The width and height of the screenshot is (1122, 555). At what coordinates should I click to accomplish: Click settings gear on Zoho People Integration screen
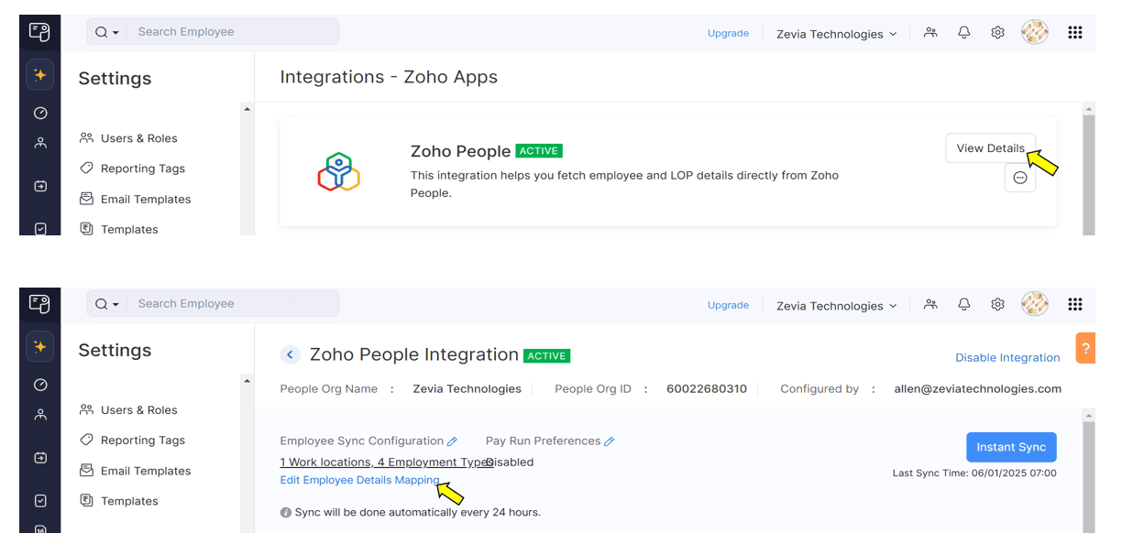click(997, 304)
